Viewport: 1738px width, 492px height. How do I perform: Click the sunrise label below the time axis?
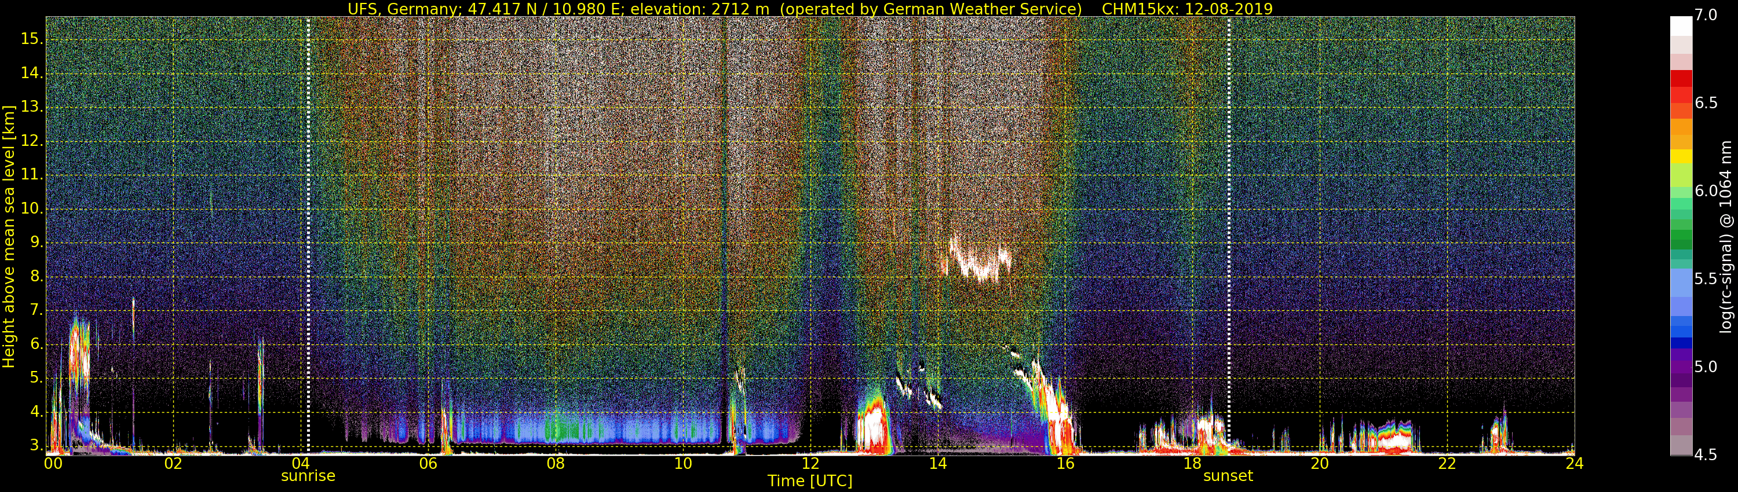308,476
